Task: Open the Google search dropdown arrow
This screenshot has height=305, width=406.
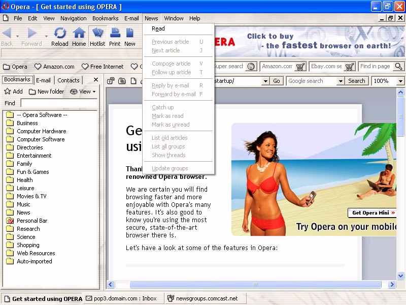Action: [x=340, y=81]
